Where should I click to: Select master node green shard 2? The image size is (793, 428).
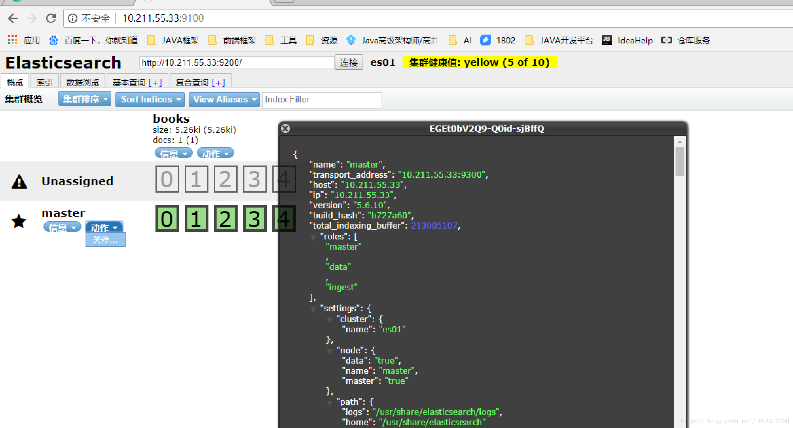click(226, 218)
